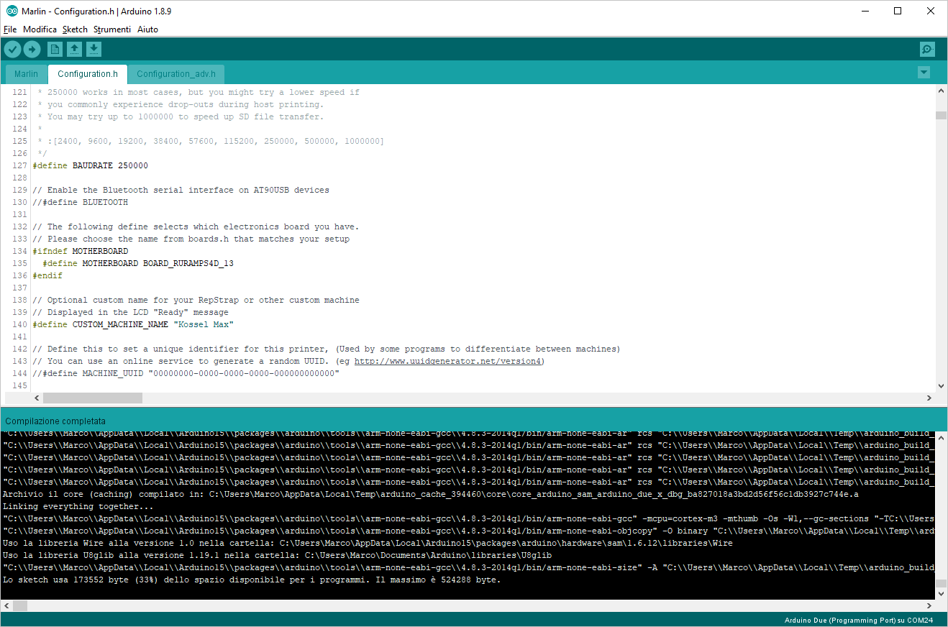Click line number 134 in the gutter
Image resolution: width=948 pixels, height=627 pixels.
[x=19, y=251]
